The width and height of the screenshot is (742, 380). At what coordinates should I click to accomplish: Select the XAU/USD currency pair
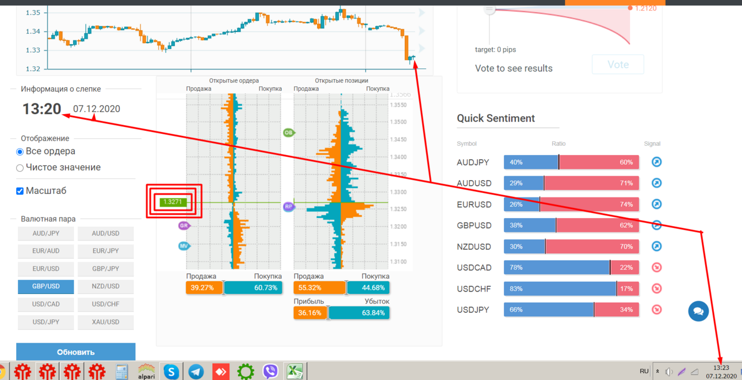106,322
